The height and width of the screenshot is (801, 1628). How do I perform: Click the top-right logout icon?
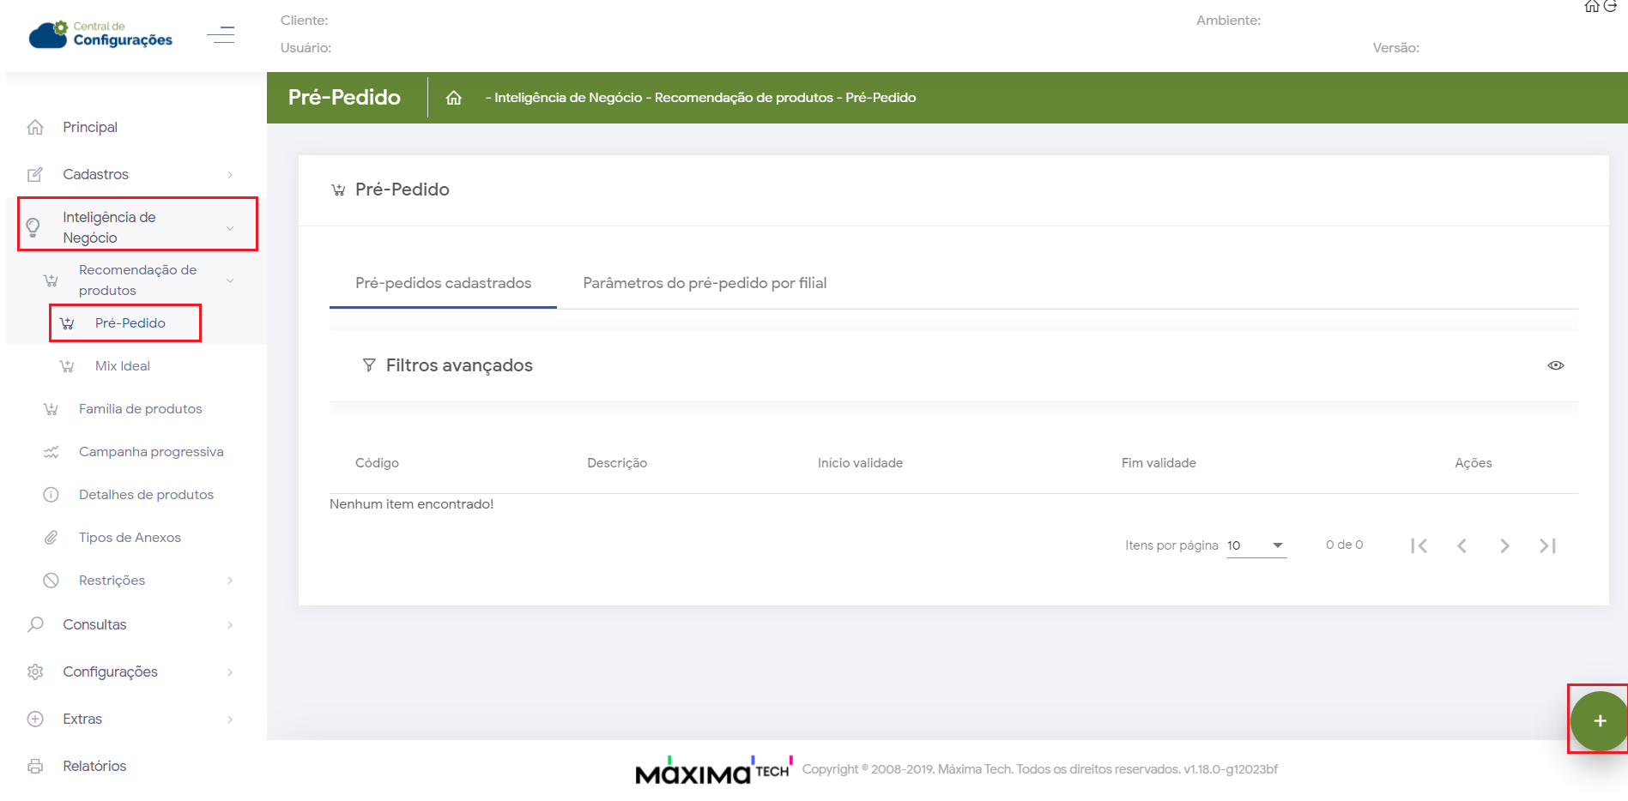pos(1611,7)
